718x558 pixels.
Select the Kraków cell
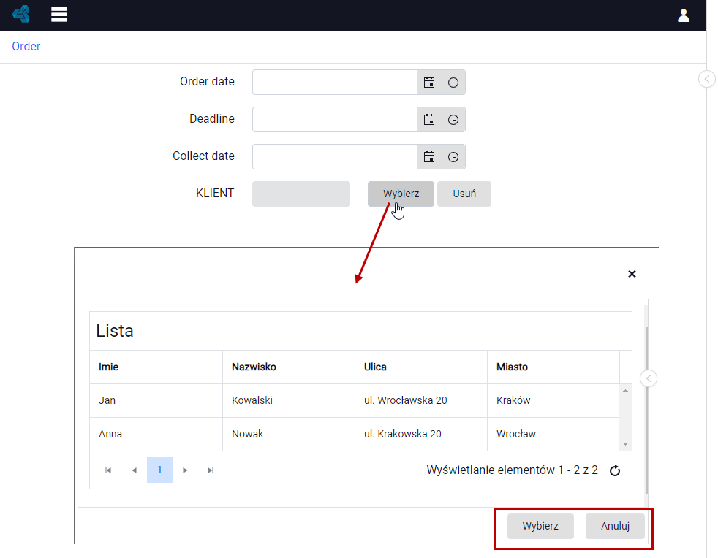(553, 401)
